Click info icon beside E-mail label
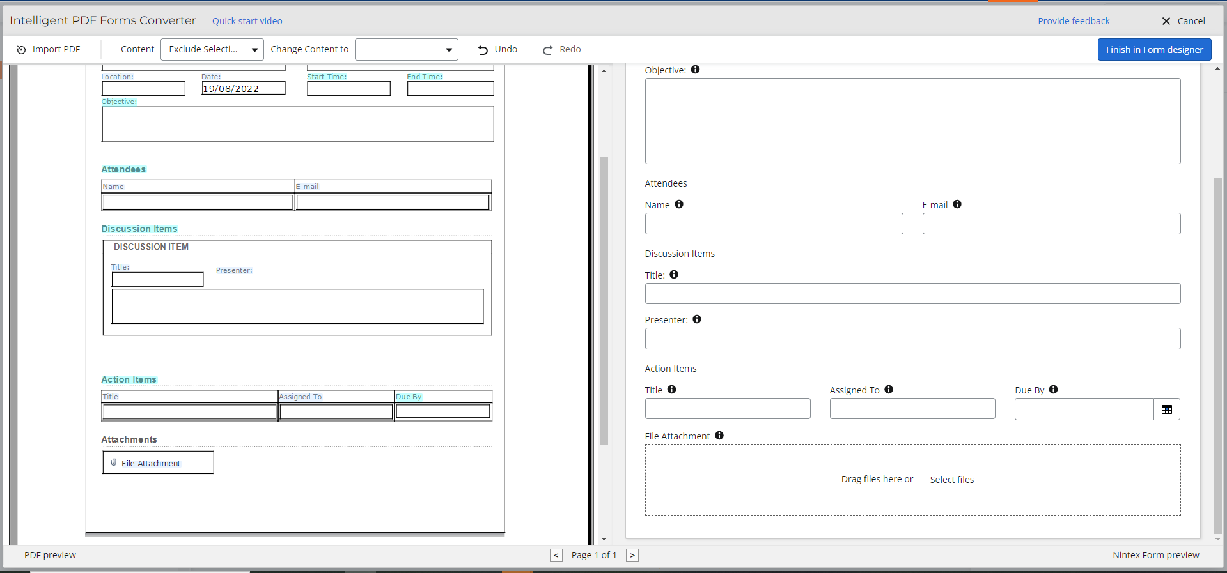 [x=957, y=204]
